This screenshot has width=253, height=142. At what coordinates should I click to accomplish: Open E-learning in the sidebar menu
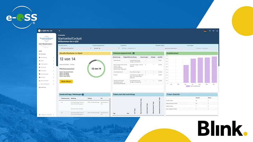pyautogui.click(x=43, y=87)
